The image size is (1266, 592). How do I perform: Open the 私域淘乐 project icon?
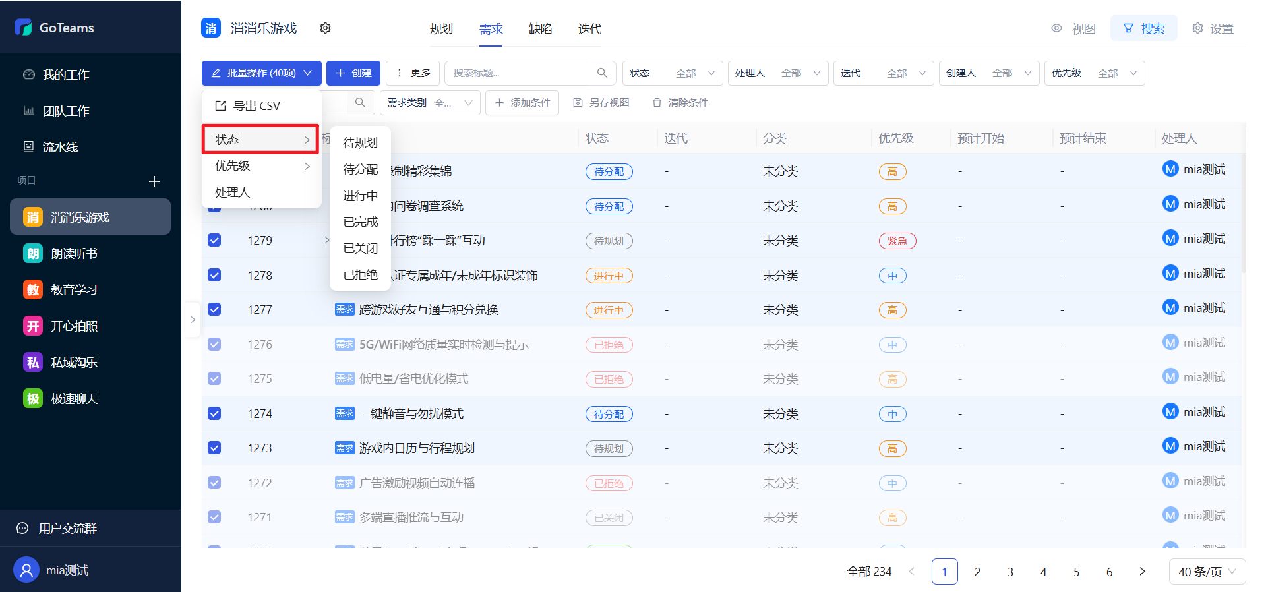pos(33,362)
